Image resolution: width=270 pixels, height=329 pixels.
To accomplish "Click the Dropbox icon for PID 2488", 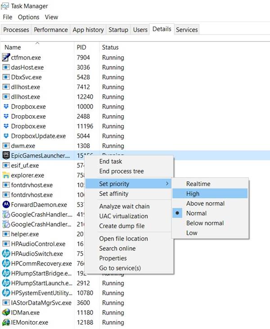I will tap(6, 116).
